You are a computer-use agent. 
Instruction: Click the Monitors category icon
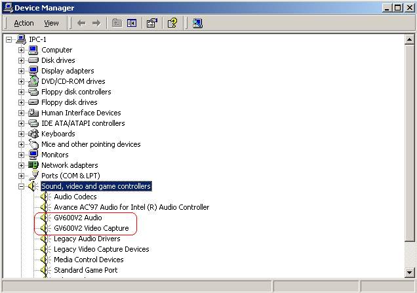pos(33,155)
